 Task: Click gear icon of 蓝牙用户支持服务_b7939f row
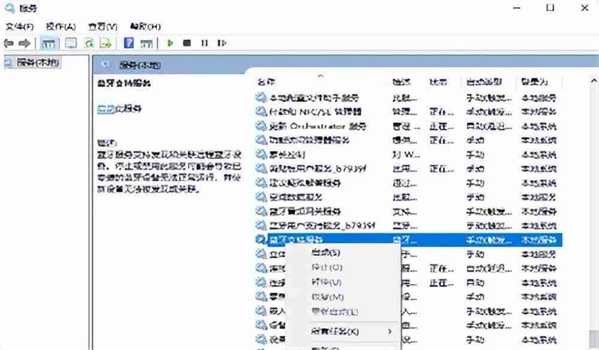[x=261, y=225]
